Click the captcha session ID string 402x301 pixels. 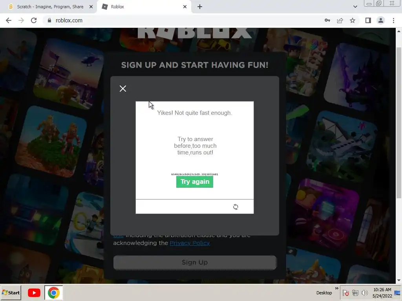coord(195,174)
